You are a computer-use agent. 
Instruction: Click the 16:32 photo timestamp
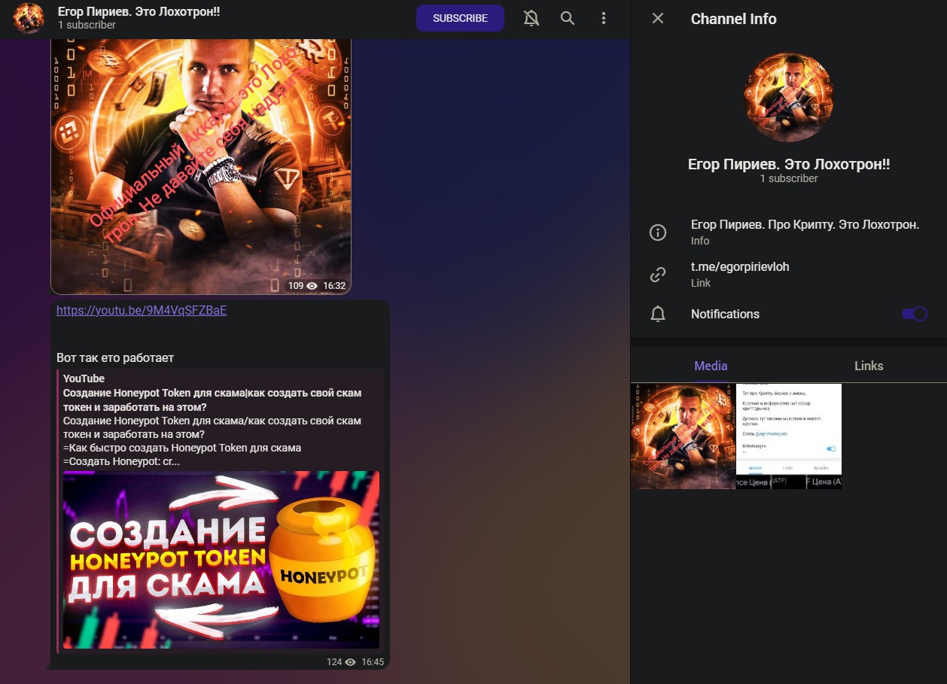click(334, 286)
